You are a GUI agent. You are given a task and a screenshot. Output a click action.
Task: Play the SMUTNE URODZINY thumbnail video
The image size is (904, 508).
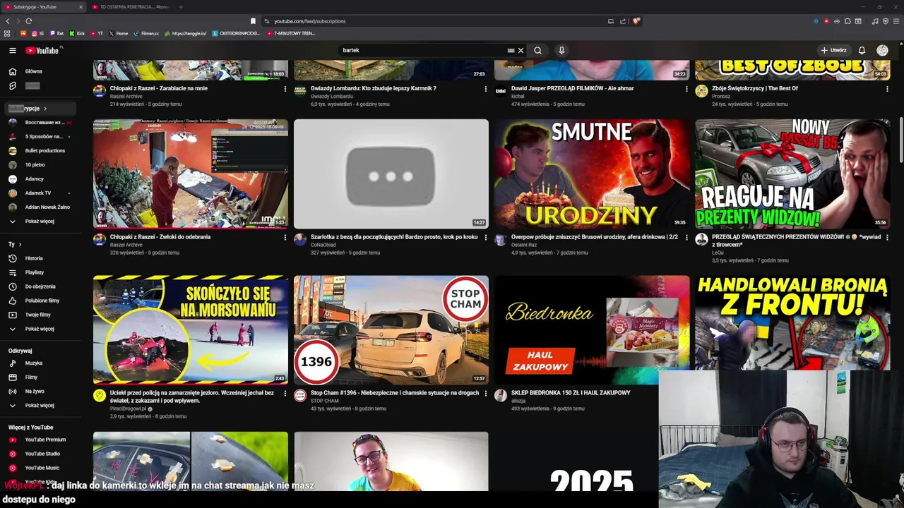[592, 174]
